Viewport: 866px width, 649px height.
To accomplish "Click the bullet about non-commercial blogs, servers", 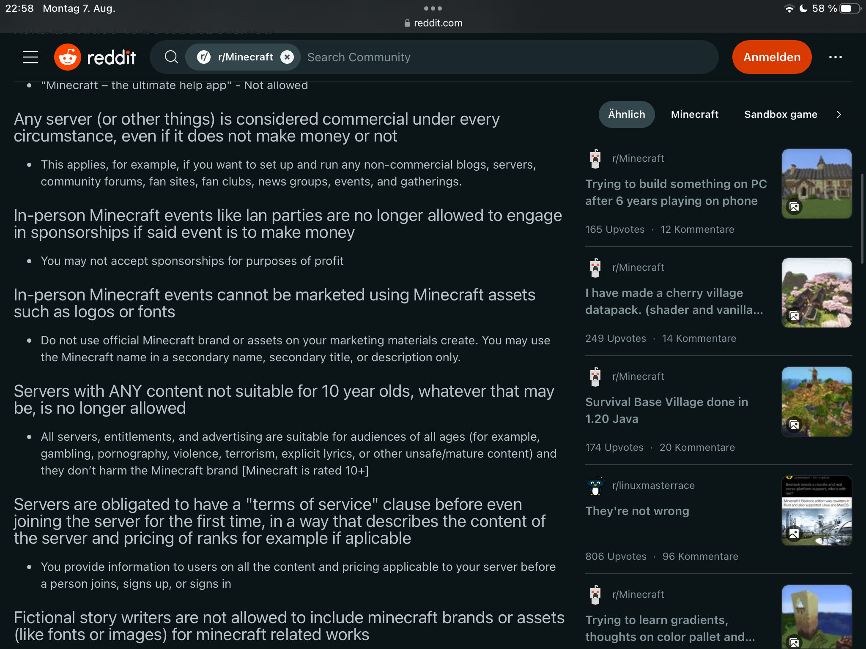I will (288, 173).
